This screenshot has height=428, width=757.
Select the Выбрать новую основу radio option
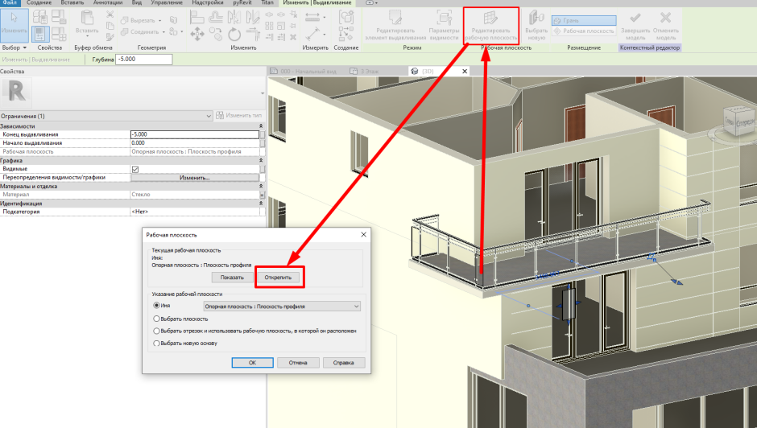pyautogui.click(x=156, y=344)
